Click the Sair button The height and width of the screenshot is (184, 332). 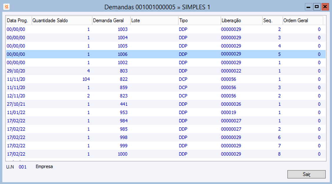pyautogui.click(x=306, y=174)
